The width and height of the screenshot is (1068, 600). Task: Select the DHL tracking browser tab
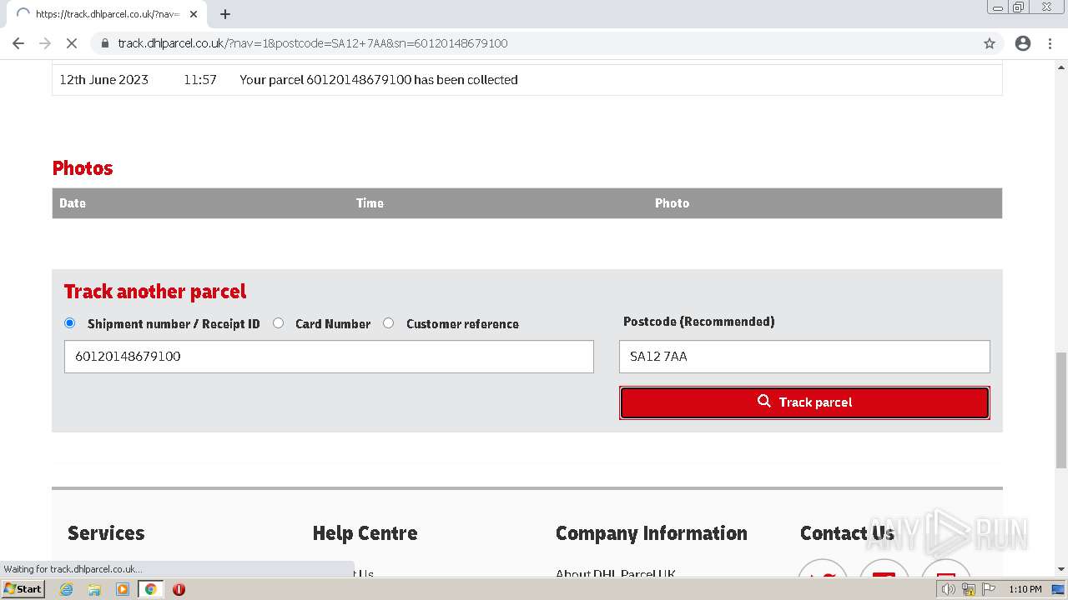107,14
